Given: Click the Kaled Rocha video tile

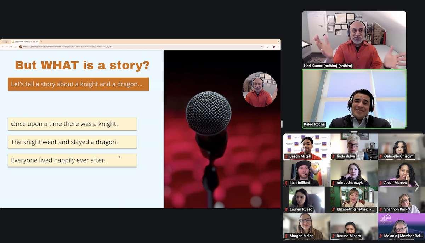Looking at the screenshot, I should click(x=354, y=99).
